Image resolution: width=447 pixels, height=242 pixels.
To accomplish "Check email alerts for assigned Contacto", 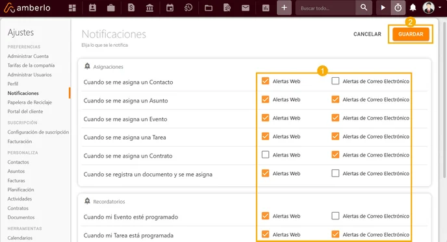I will [335, 81].
